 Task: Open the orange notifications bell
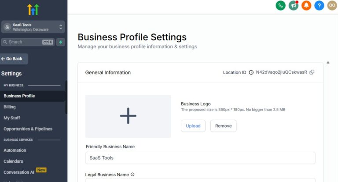click(x=306, y=5)
